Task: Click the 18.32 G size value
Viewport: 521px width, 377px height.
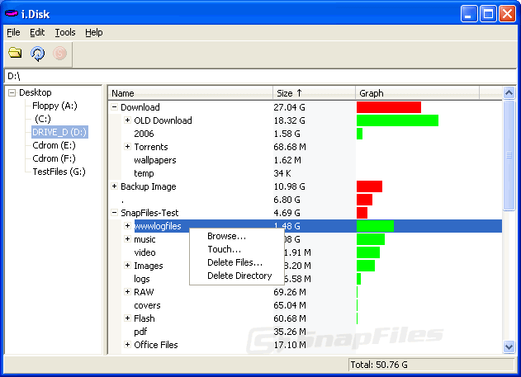Action: [290, 120]
